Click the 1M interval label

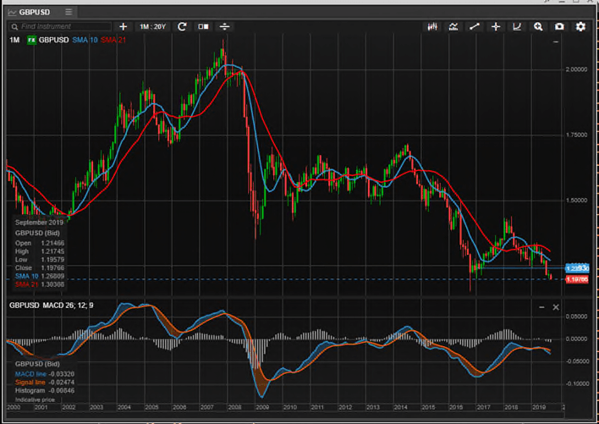click(14, 40)
